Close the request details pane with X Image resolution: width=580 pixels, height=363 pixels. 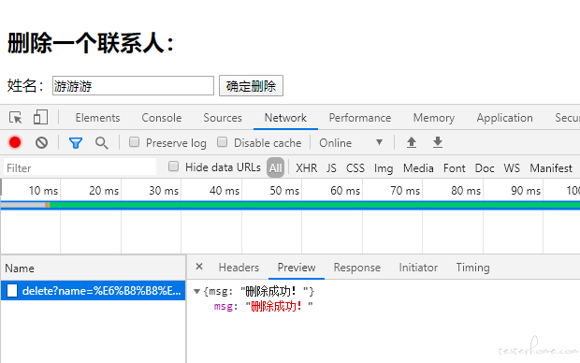(x=199, y=267)
